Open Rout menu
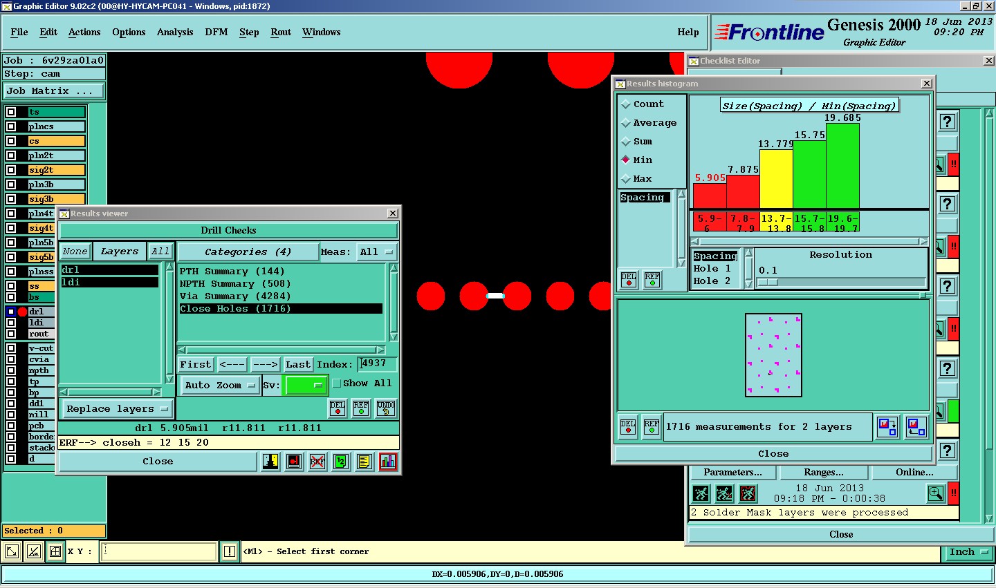Viewport: 996px width, 588px height. 281,32
